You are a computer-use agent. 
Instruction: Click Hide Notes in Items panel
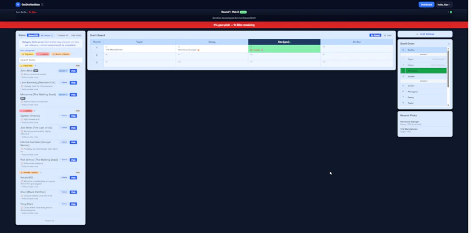pos(77,35)
